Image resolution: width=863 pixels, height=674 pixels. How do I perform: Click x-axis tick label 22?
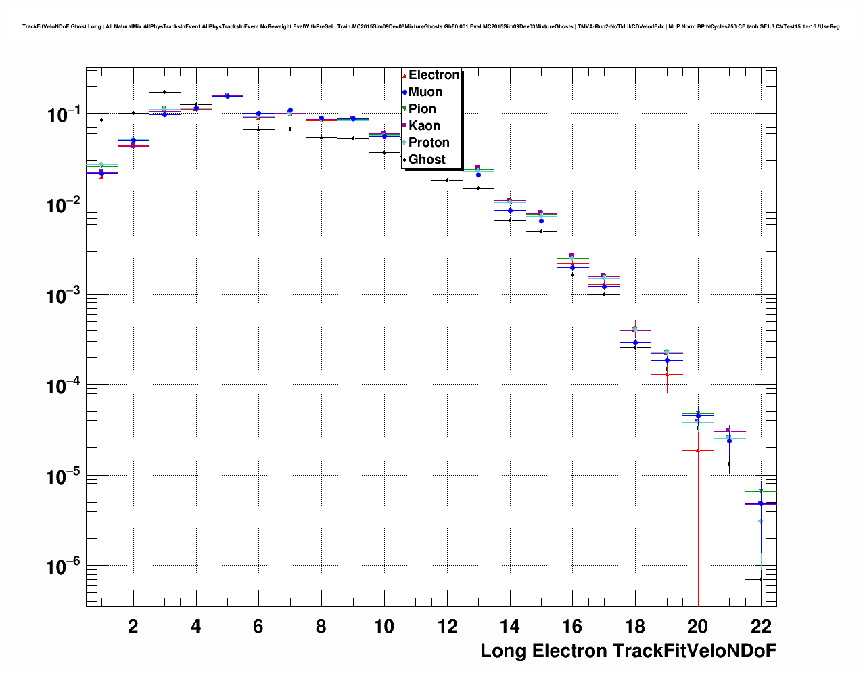click(x=761, y=626)
